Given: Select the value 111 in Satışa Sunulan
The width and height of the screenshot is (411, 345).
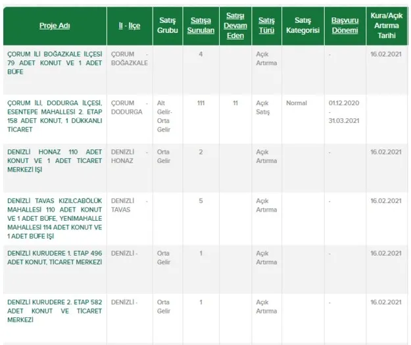Looking at the screenshot, I should pos(201,103).
